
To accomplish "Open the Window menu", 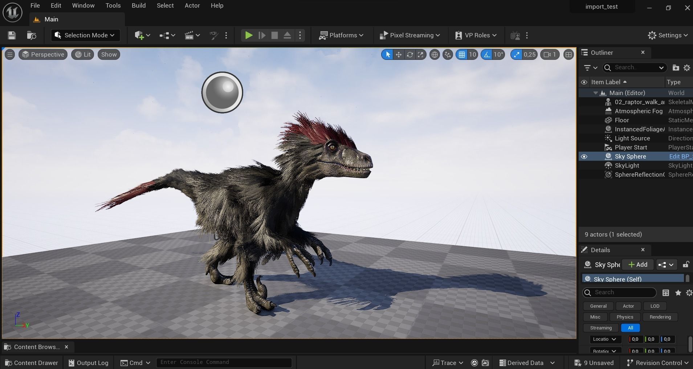I will (x=83, y=5).
